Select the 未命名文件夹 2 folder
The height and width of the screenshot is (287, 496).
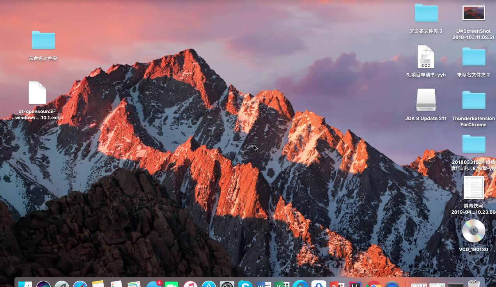tap(473, 57)
